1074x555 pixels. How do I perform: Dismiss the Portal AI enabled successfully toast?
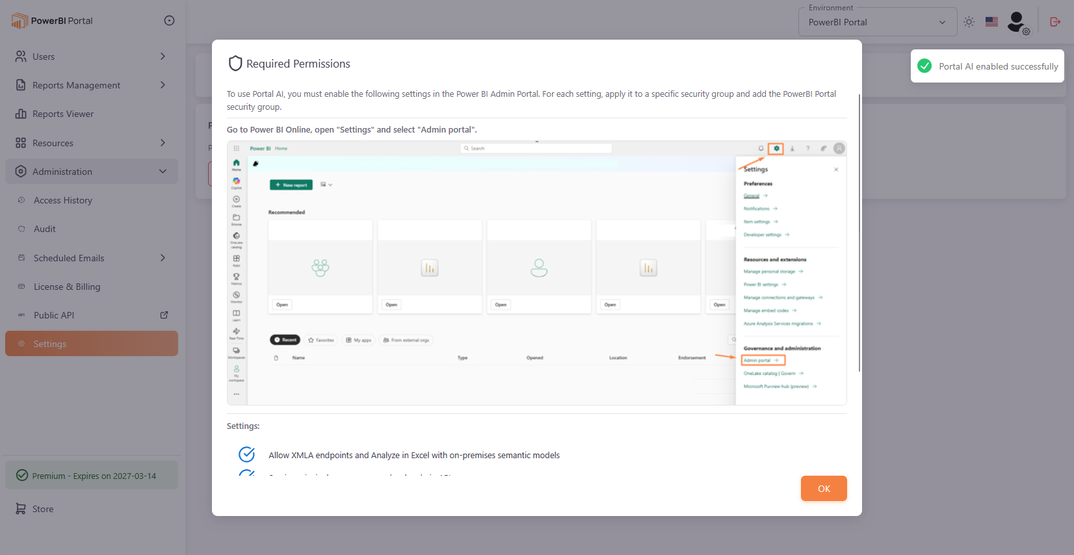987,66
